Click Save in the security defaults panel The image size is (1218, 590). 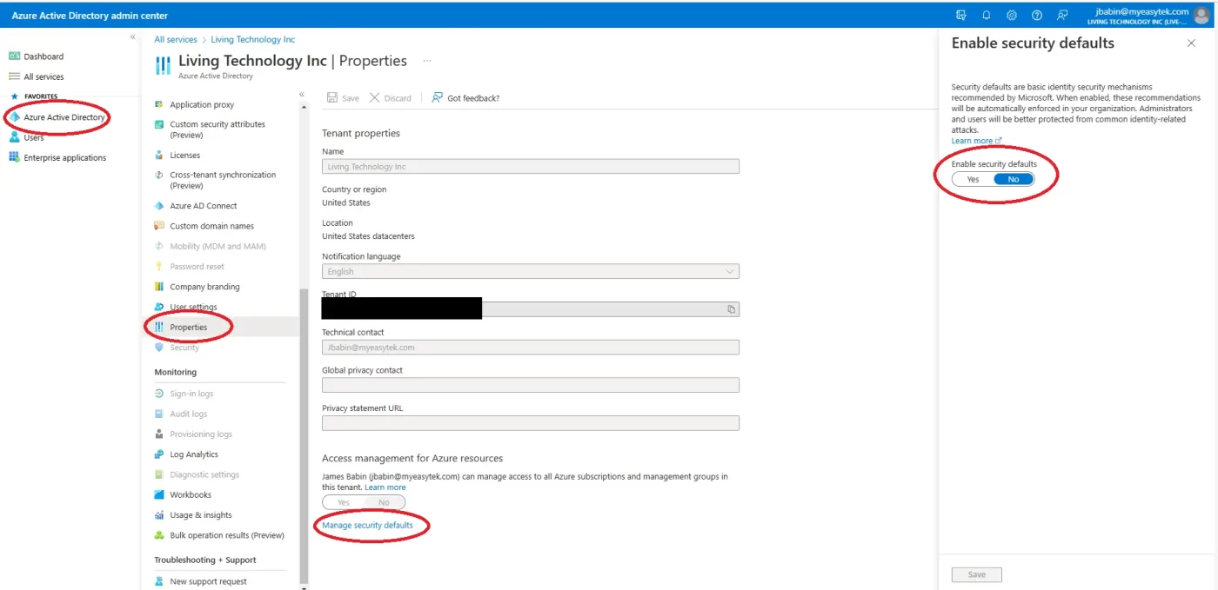coord(977,574)
